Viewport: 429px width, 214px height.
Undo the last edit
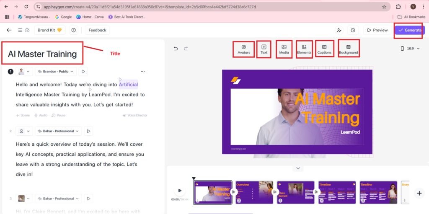click(x=176, y=49)
